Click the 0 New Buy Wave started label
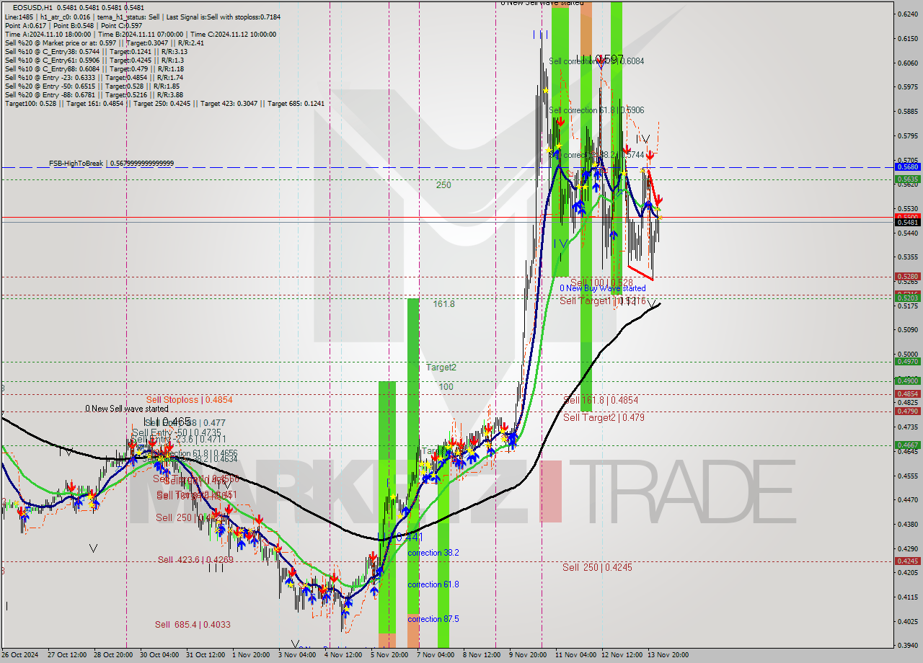Screen dimensions: 923x663 pyautogui.click(x=603, y=288)
